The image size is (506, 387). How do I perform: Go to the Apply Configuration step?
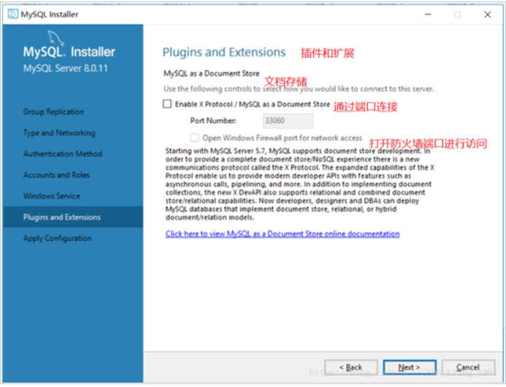[57, 238]
